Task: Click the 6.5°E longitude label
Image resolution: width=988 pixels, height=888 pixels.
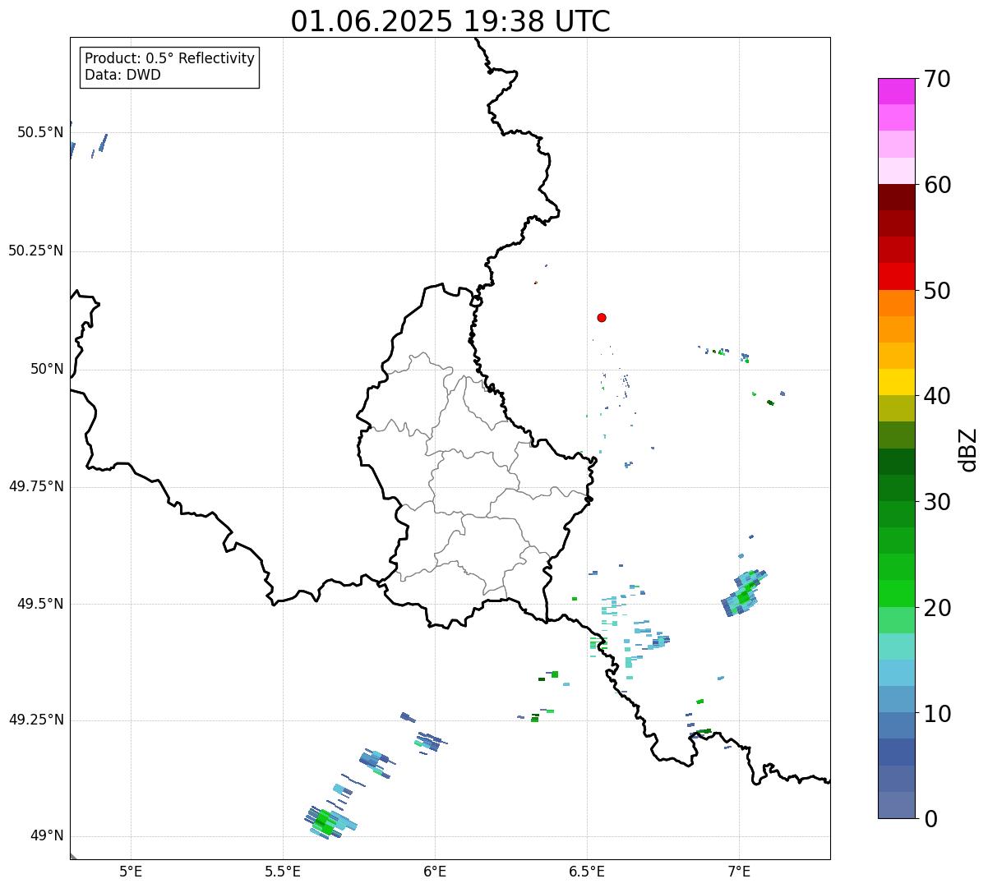Action: coord(587,872)
